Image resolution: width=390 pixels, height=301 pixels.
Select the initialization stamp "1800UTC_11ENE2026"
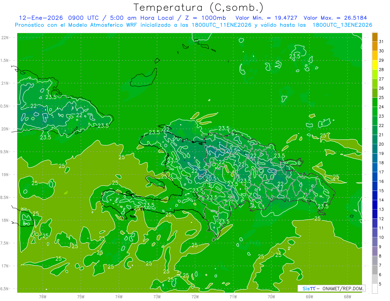tap(221, 25)
